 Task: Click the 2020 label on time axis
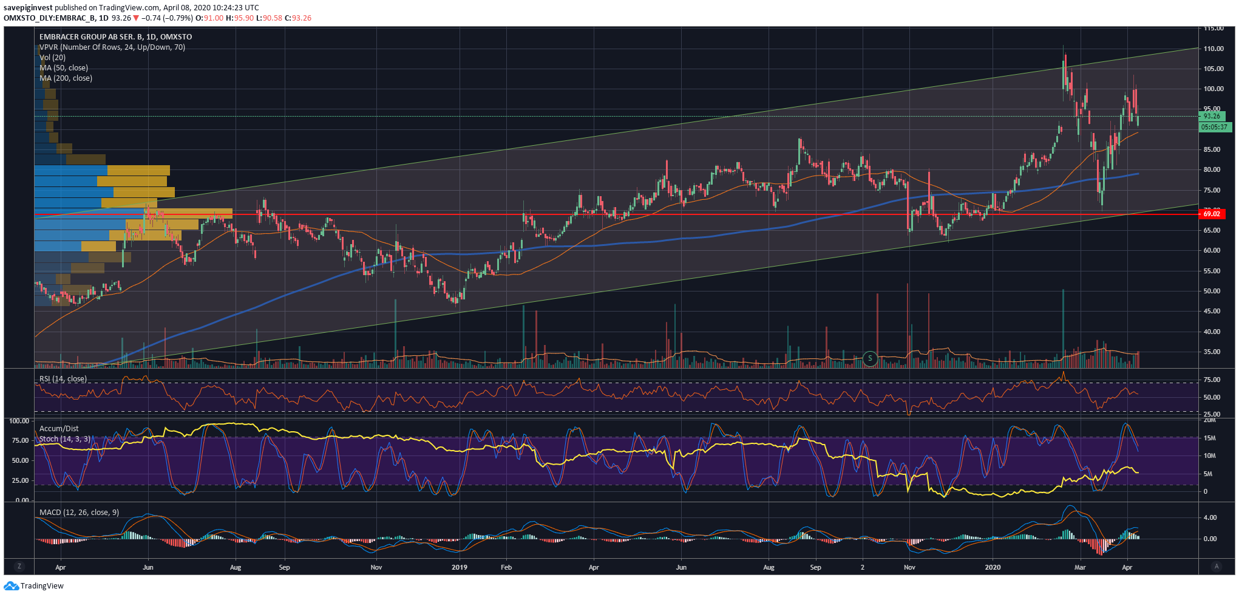pos(993,567)
